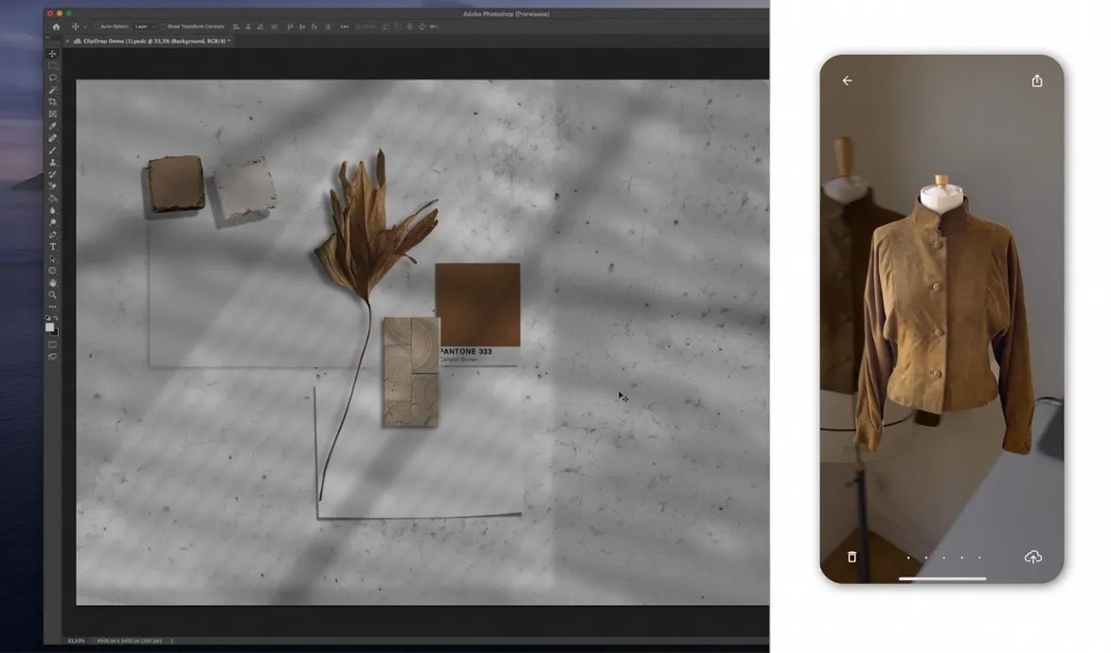The image size is (1111, 653).
Task: Select the Magic Wand tool
Action: coord(52,90)
